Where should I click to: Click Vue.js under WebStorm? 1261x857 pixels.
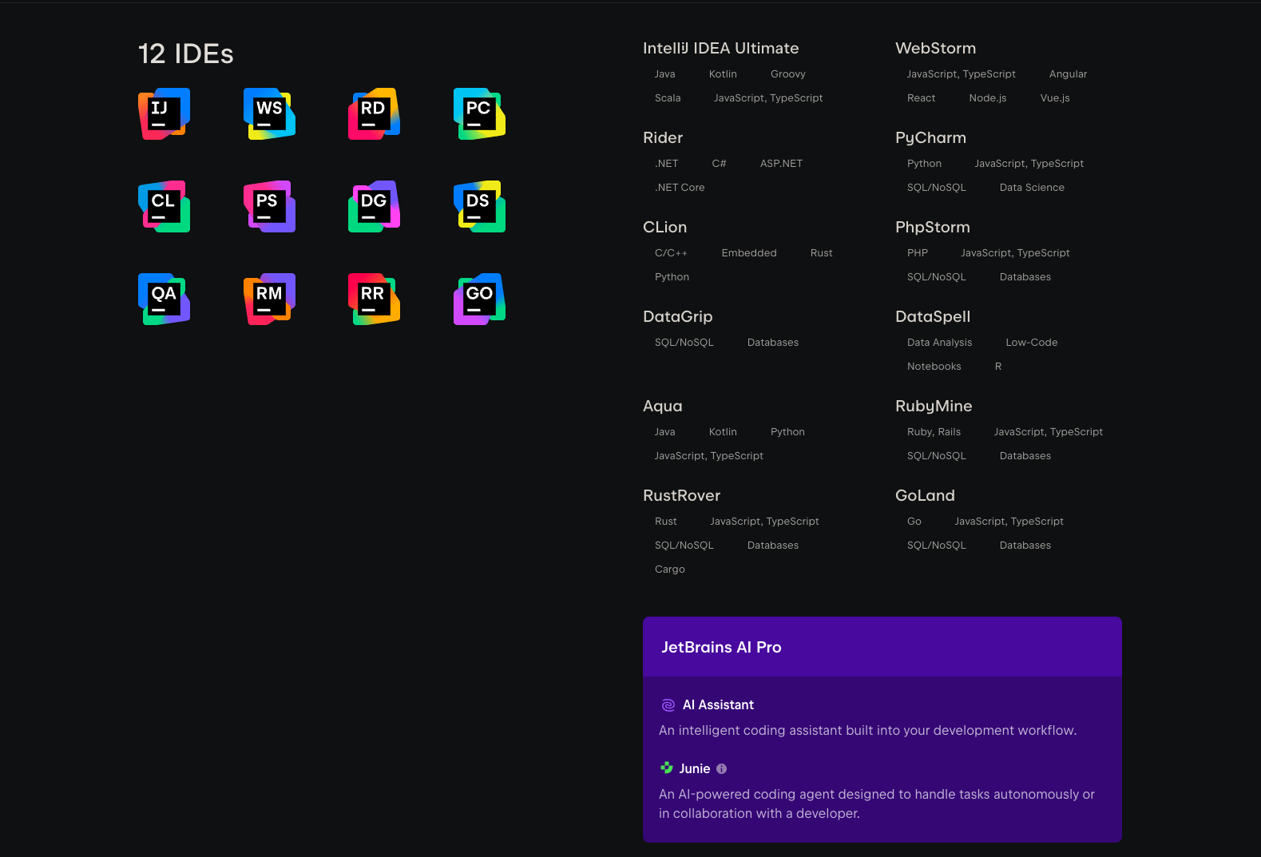1055,98
